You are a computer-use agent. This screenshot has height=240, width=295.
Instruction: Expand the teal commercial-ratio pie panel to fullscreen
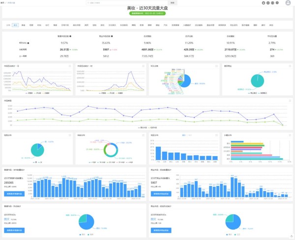[x=290, y=66]
